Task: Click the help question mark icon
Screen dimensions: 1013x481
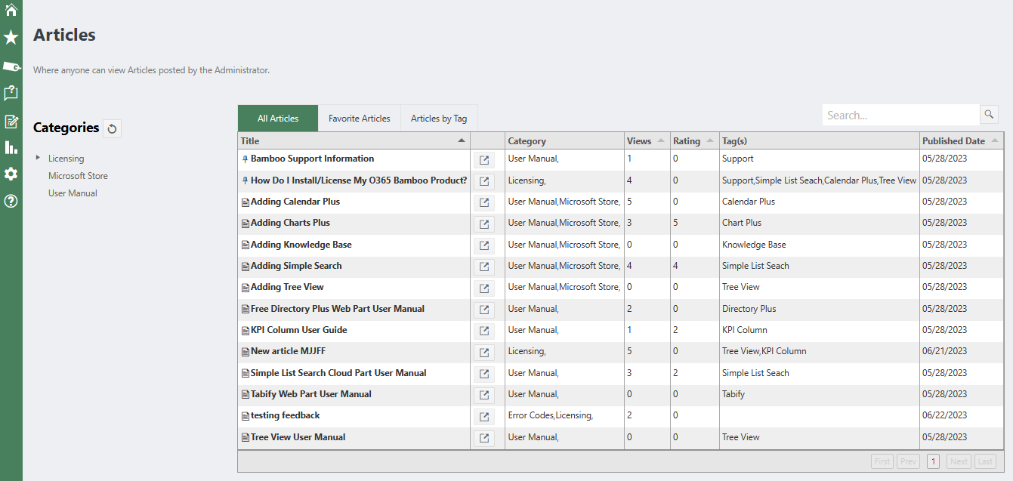Action: click(x=11, y=201)
